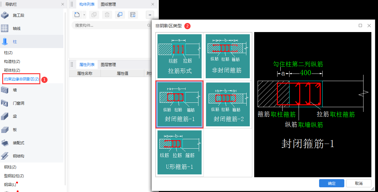
Task: Click the 属性名称 column header
Action: coord(85,73)
